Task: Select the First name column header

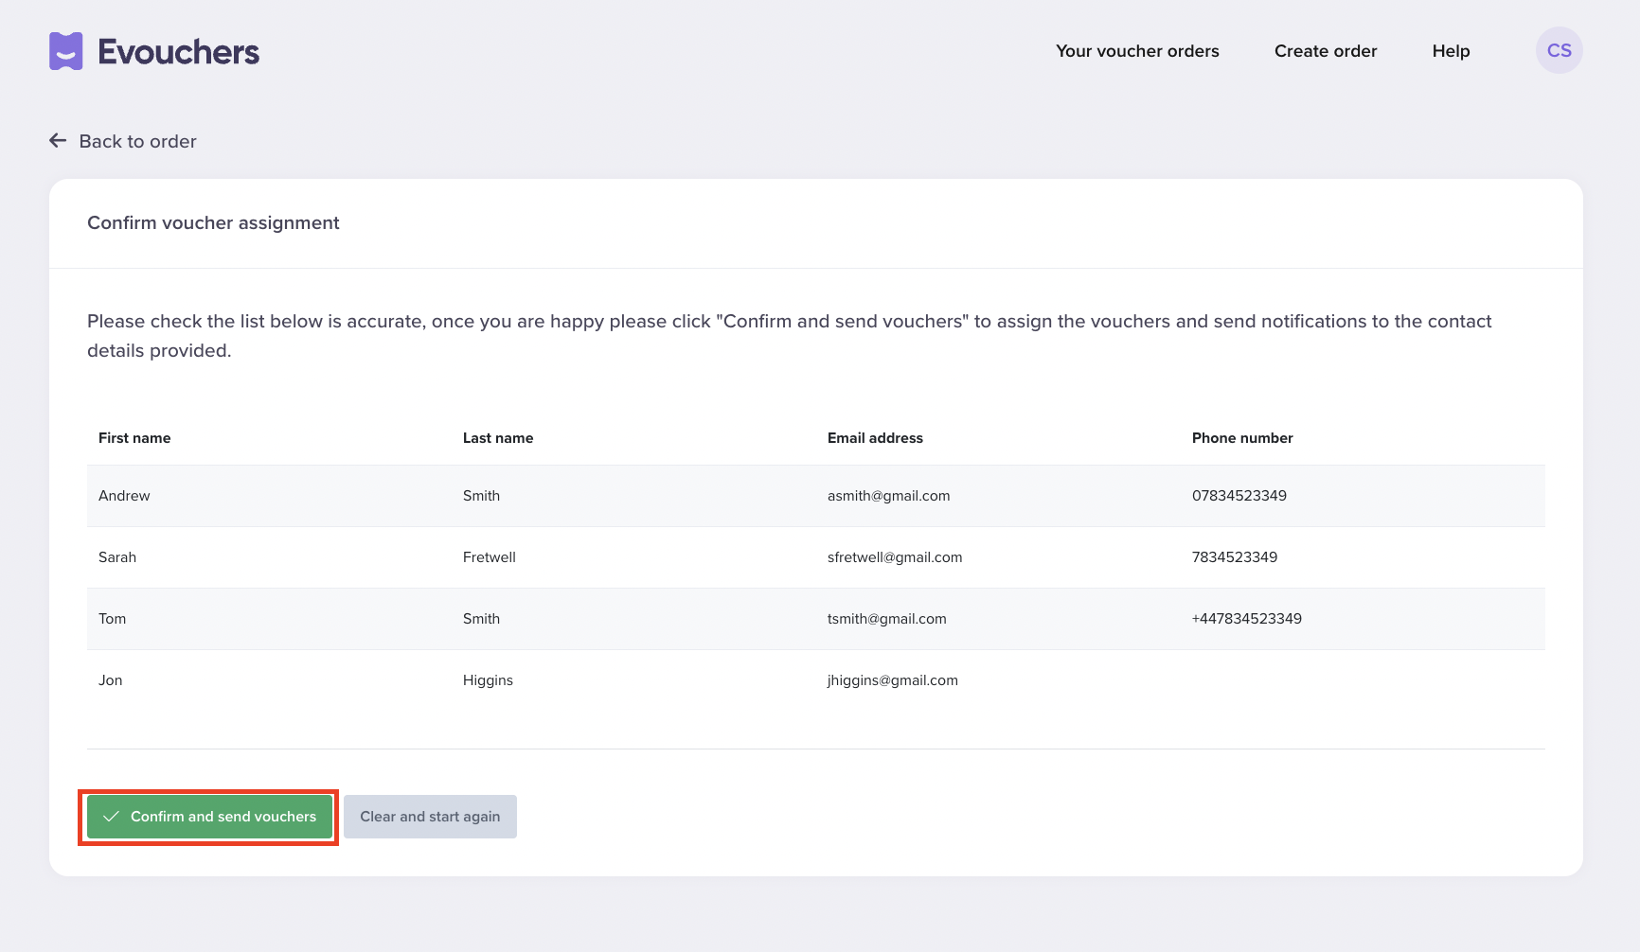Action: click(134, 438)
